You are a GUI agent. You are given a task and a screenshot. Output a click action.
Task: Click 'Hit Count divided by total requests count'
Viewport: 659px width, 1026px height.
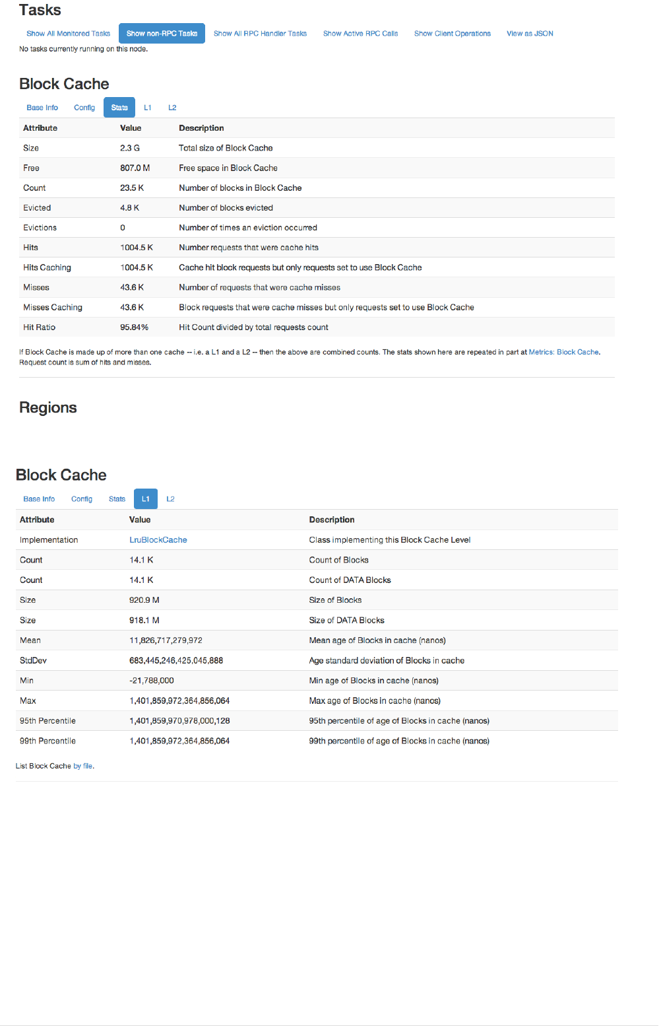tap(253, 327)
